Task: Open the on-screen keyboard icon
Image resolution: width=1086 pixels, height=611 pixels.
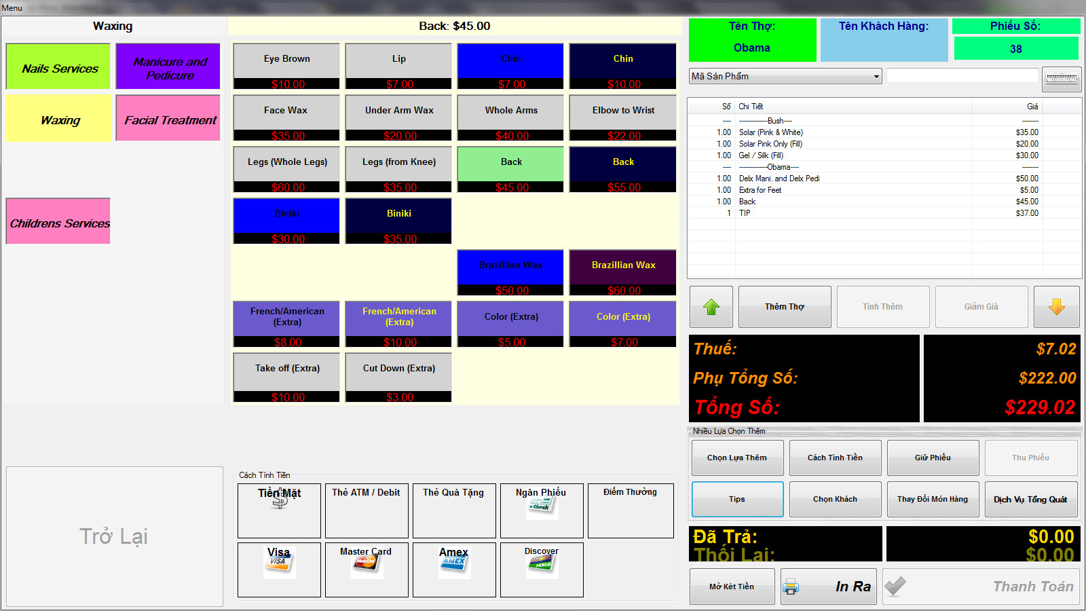Action: 1061,79
